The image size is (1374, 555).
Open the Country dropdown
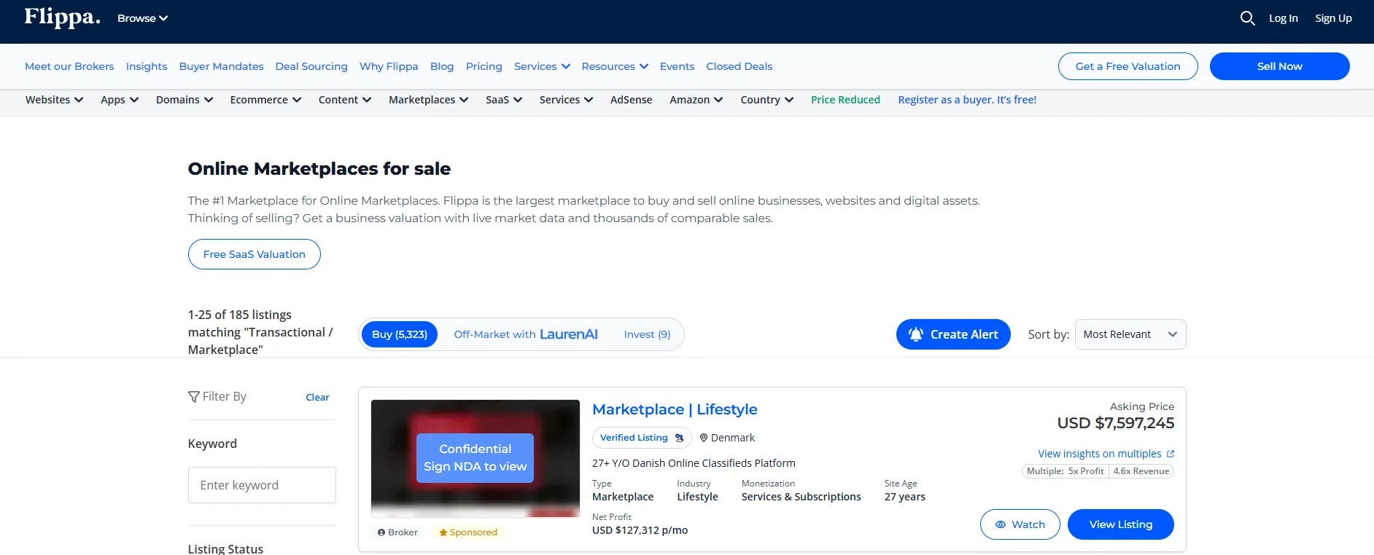click(766, 100)
